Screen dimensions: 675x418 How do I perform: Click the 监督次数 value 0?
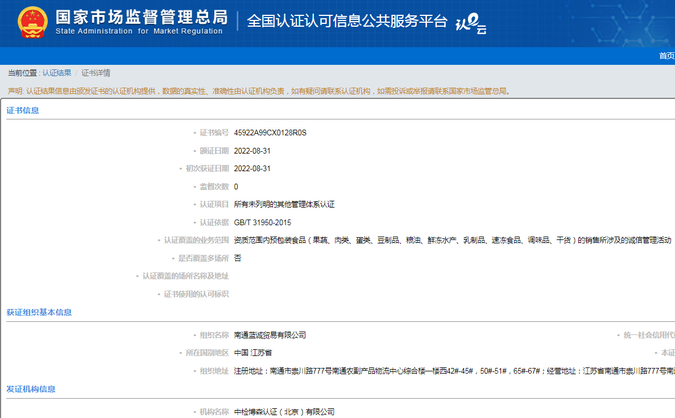click(x=236, y=187)
